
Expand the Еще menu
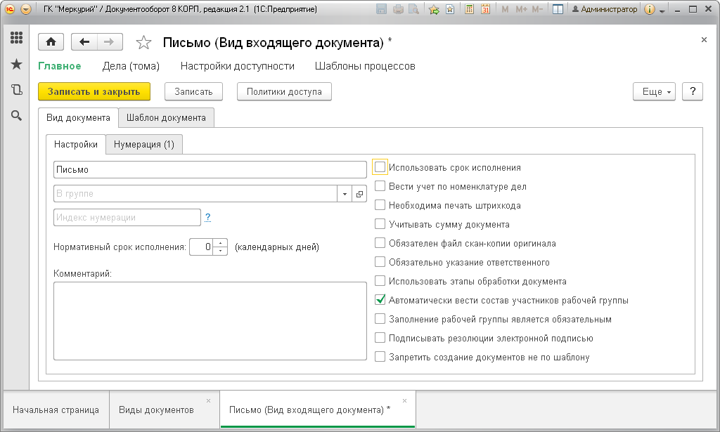tap(655, 92)
